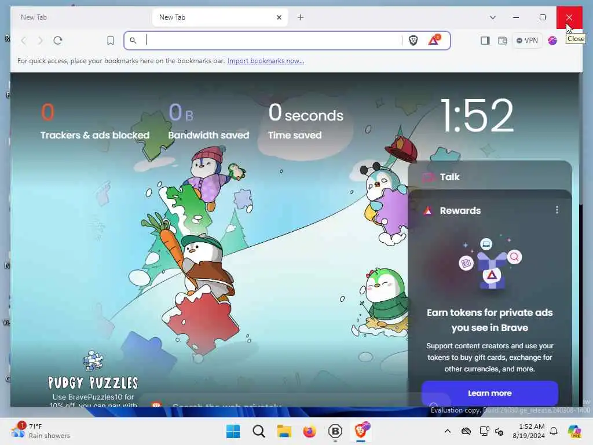Reload the current page
The width and height of the screenshot is (593, 445).
click(x=58, y=41)
